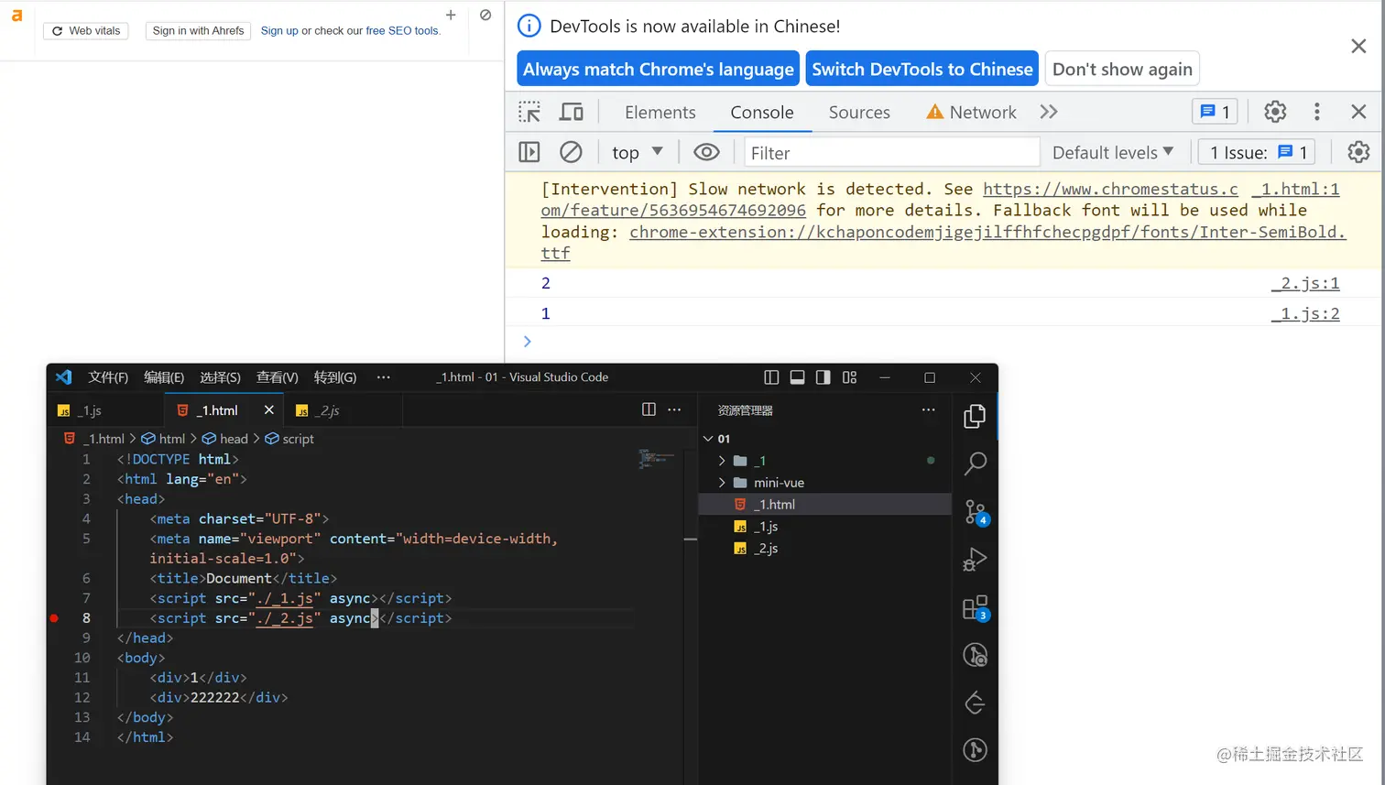Toggle the console sidebar panel icon
This screenshot has height=785, width=1385.
[529, 152]
